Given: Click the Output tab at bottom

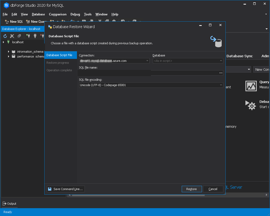Looking at the screenshot, I should pyautogui.click(x=10, y=204).
